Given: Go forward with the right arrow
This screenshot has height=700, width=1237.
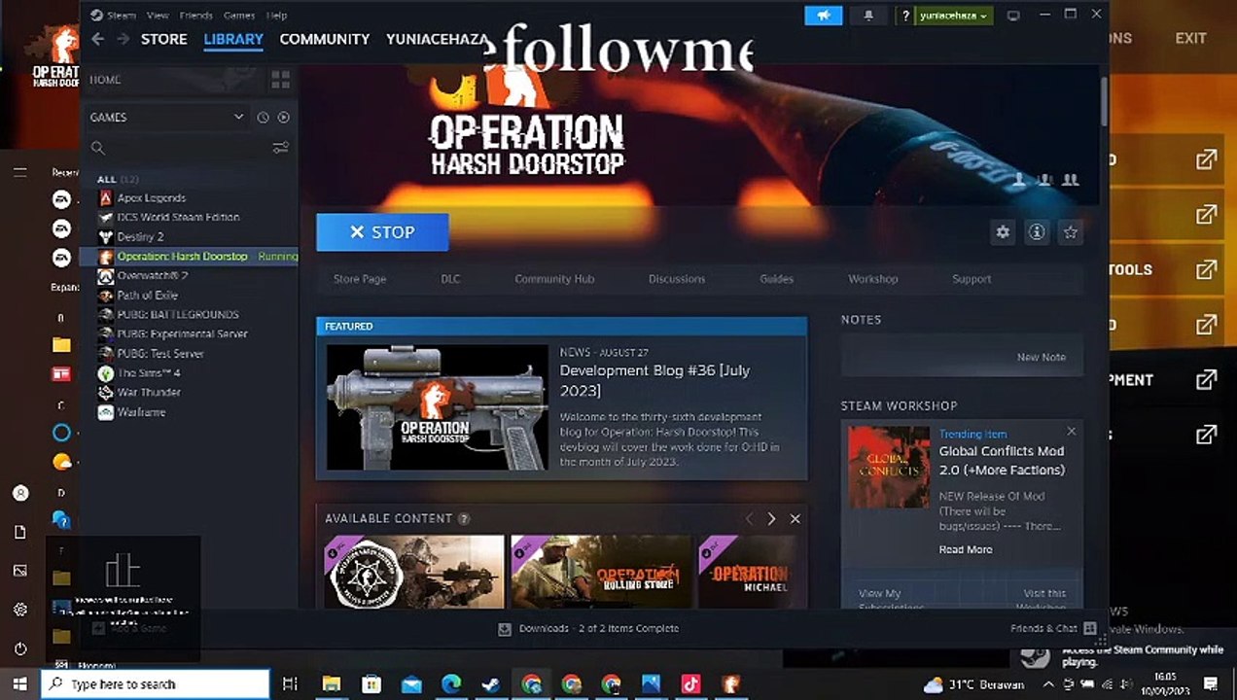Looking at the screenshot, I should (x=123, y=39).
